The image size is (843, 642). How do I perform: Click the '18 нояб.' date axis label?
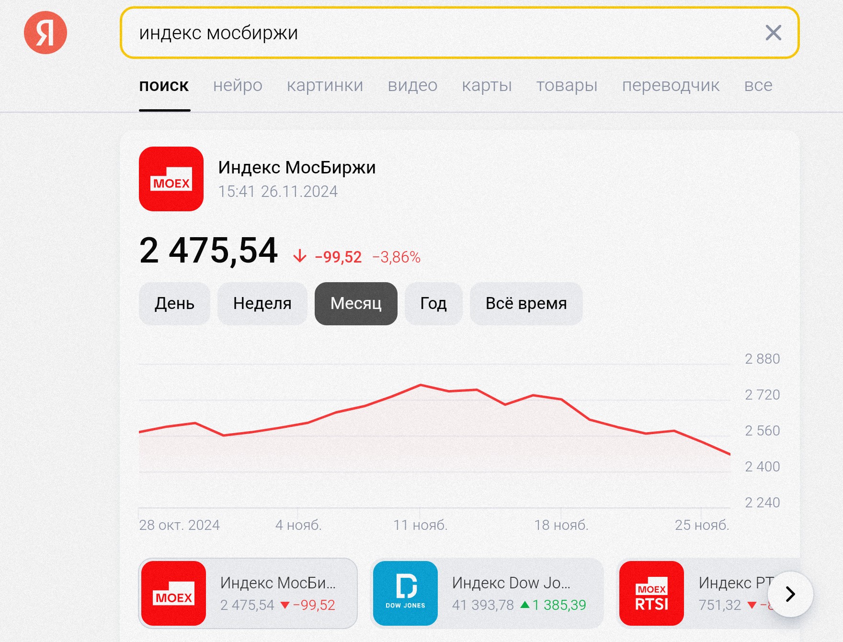(561, 525)
